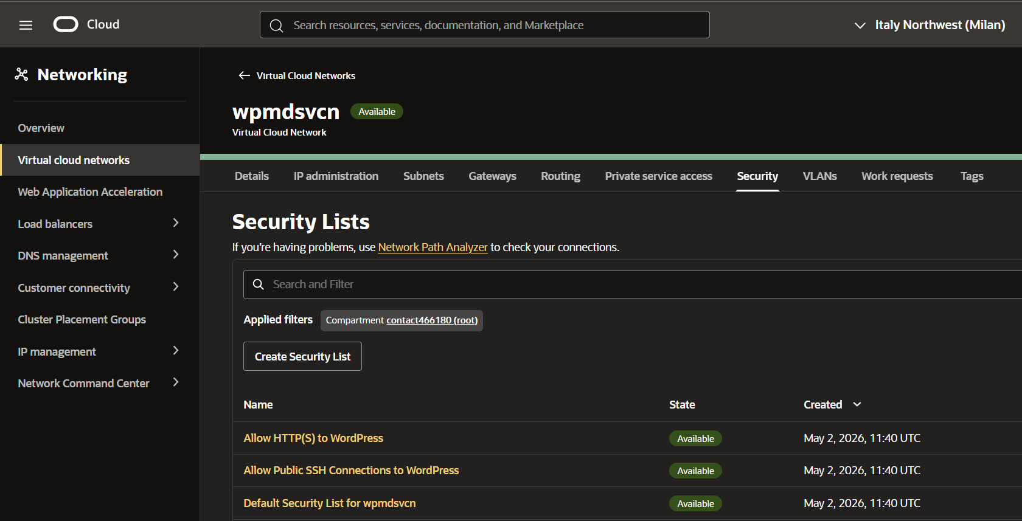Click the Name column header

[x=258, y=405]
